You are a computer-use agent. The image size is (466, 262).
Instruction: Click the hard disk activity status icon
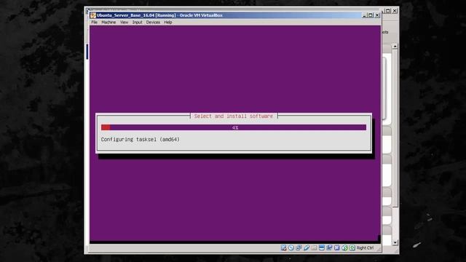pyautogui.click(x=283, y=247)
